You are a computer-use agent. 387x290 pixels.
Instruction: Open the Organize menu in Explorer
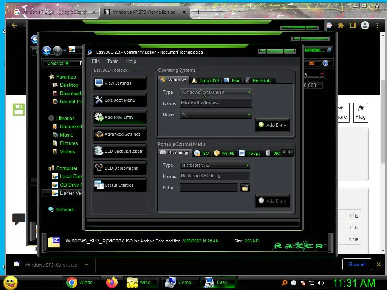click(x=58, y=63)
